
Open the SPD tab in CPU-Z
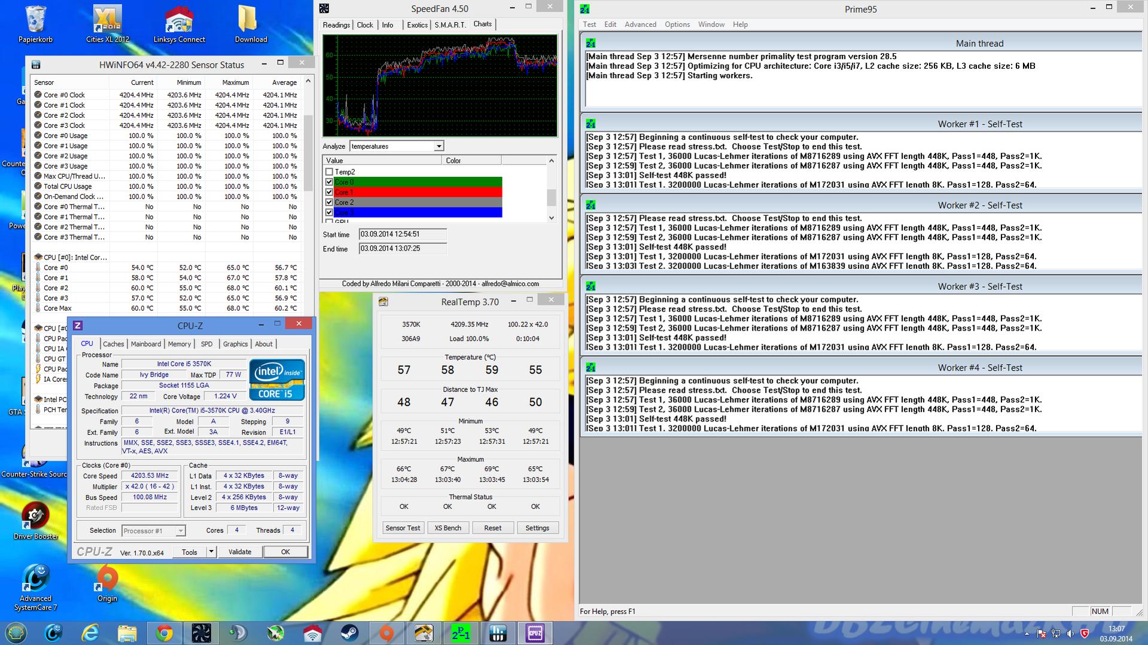tap(206, 344)
